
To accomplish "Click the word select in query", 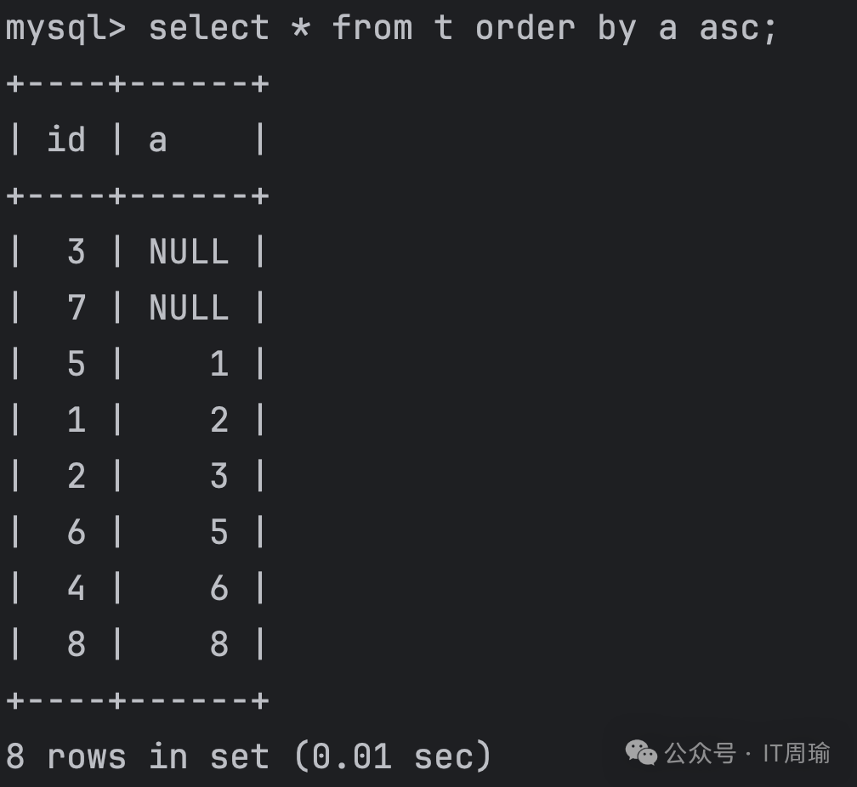I will (x=209, y=27).
